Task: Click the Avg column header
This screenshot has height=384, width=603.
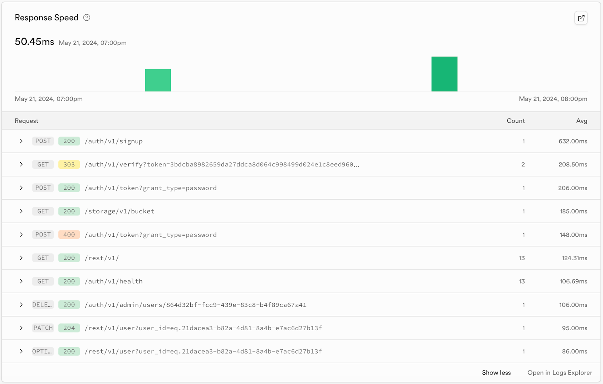Action: point(582,121)
